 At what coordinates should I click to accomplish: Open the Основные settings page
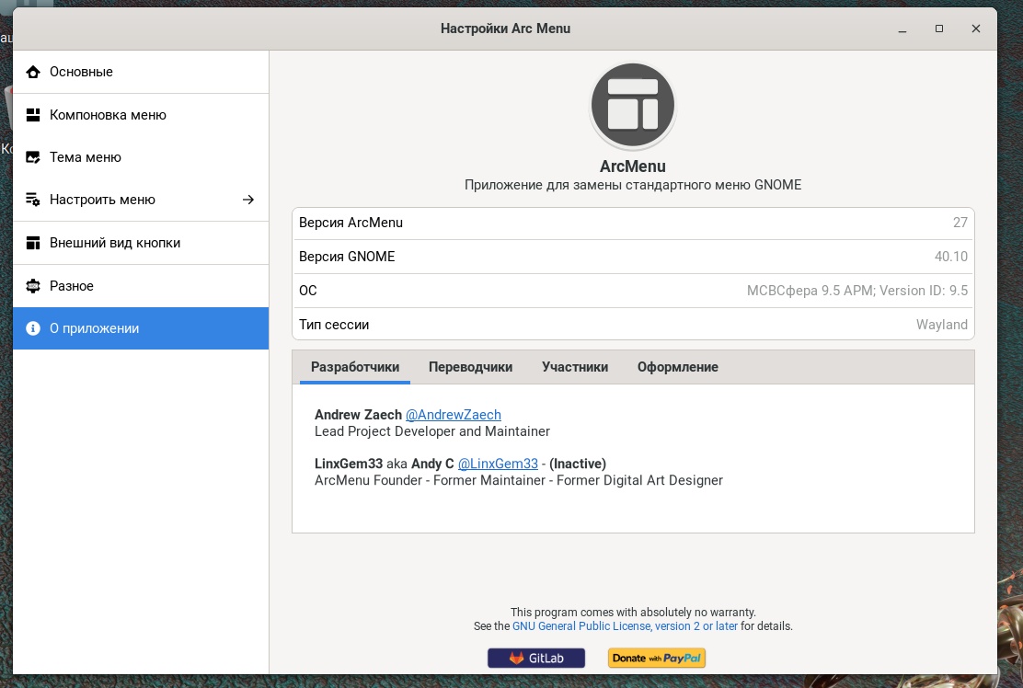(x=141, y=72)
